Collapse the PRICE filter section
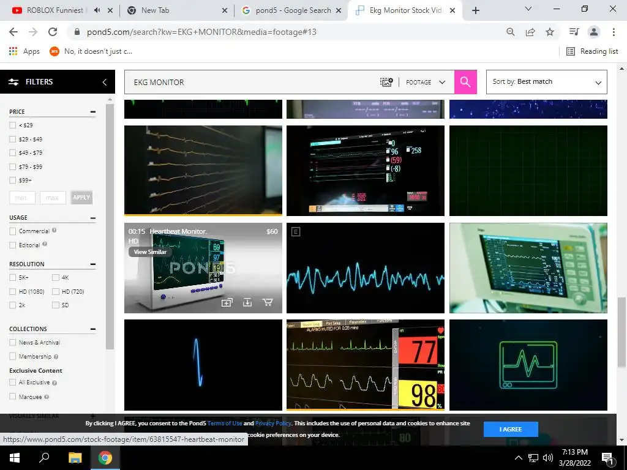The height and width of the screenshot is (470, 627). [x=93, y=112]
